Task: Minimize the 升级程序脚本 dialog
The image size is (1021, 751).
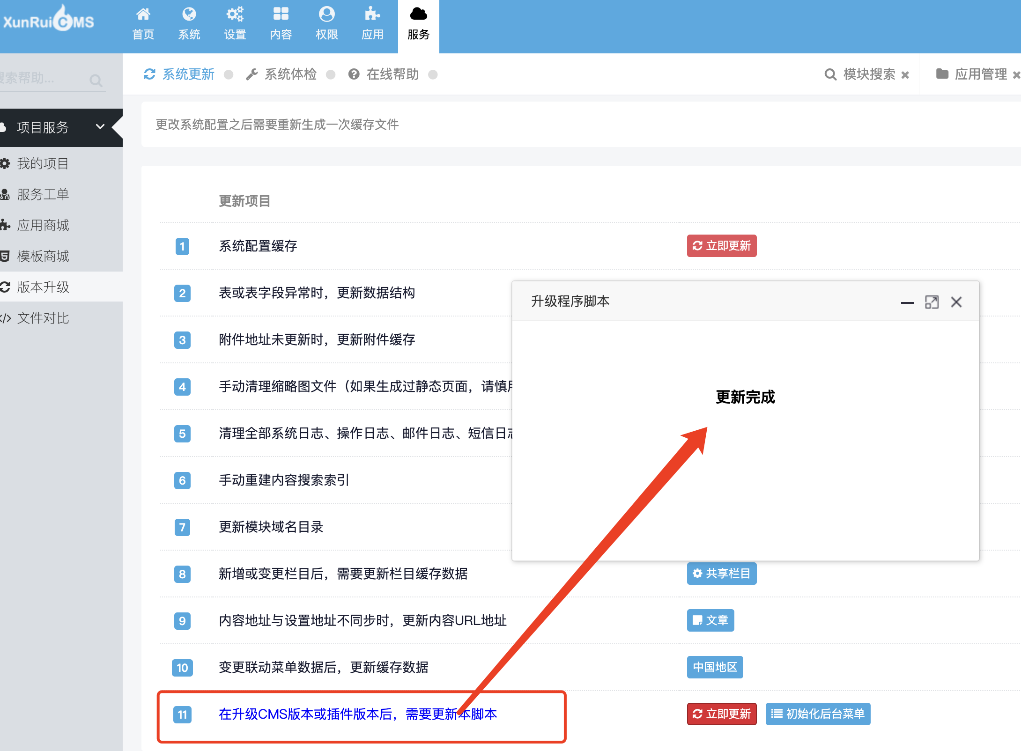Action: [x=907, y=302]
